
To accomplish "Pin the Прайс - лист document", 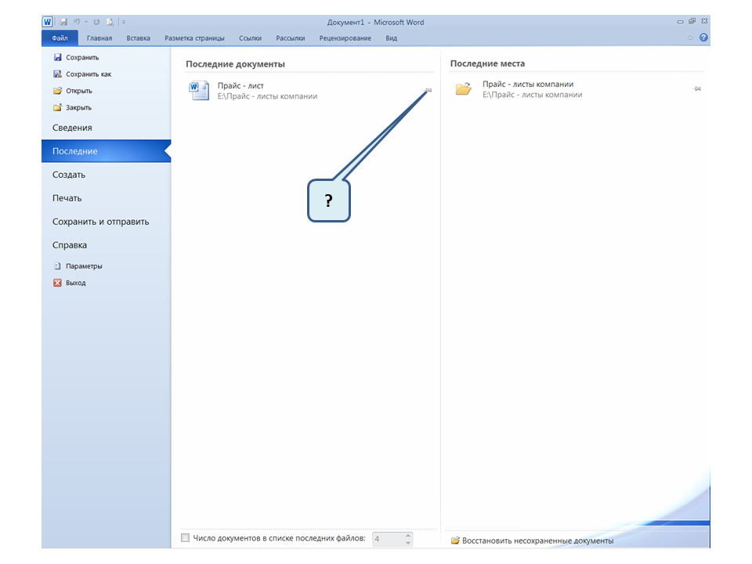I will click(x=428, y=91).
